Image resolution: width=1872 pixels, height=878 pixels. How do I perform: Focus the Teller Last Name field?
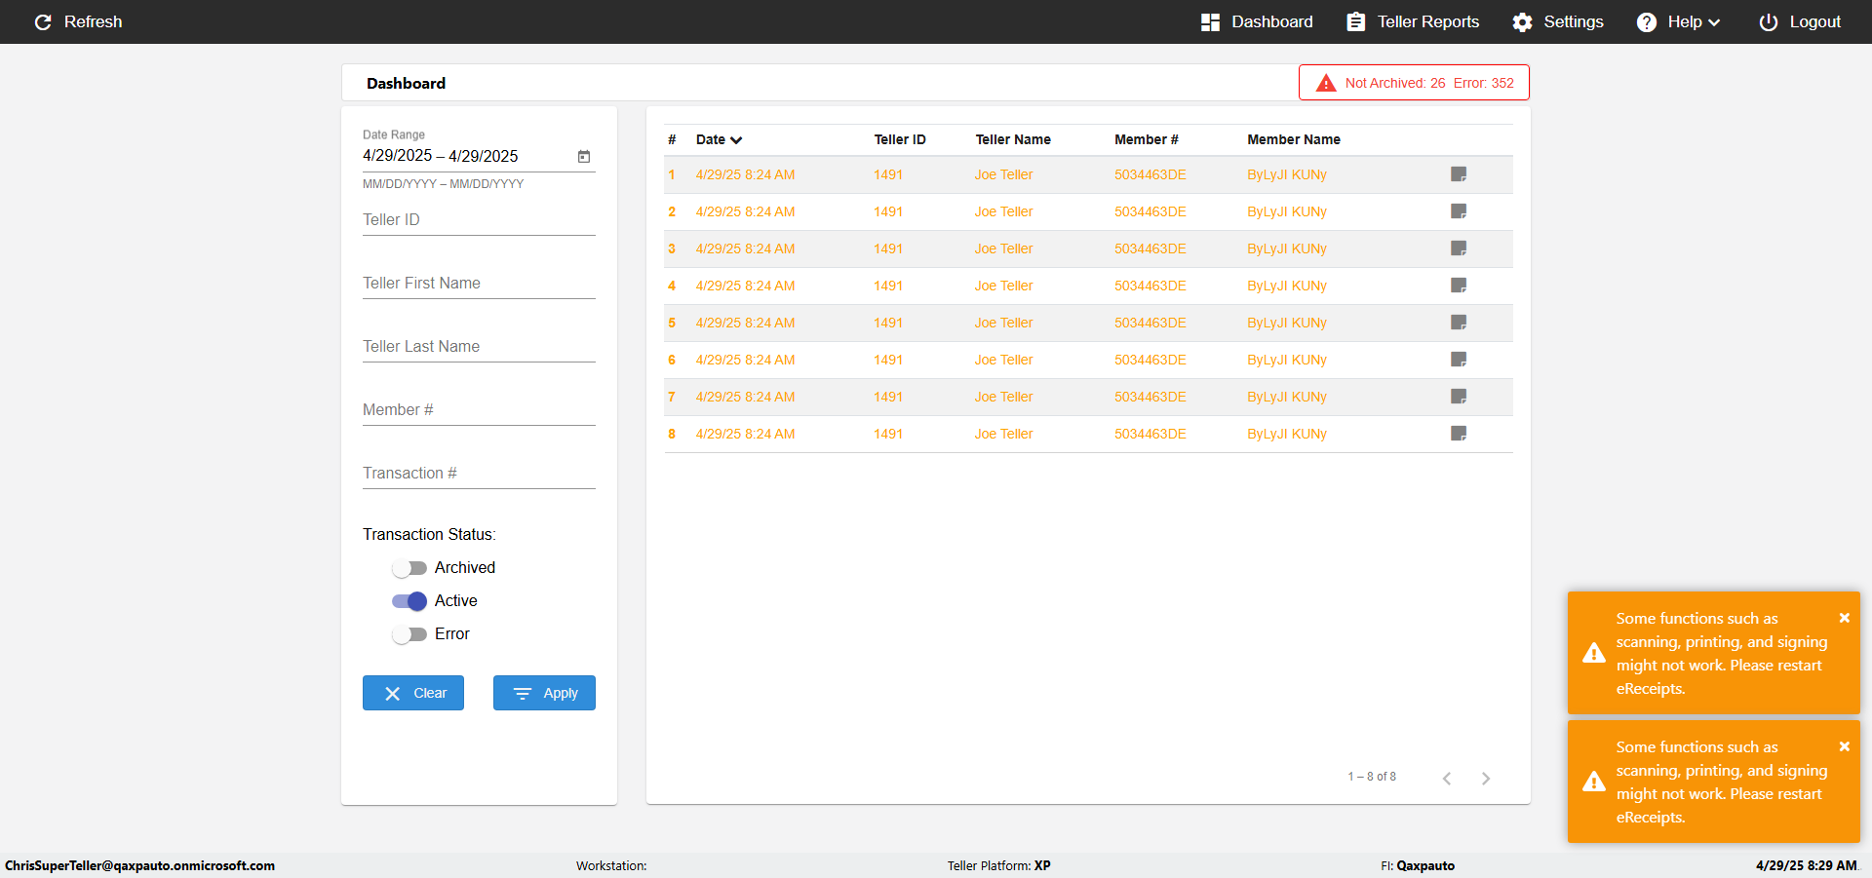tap(479, 347)
